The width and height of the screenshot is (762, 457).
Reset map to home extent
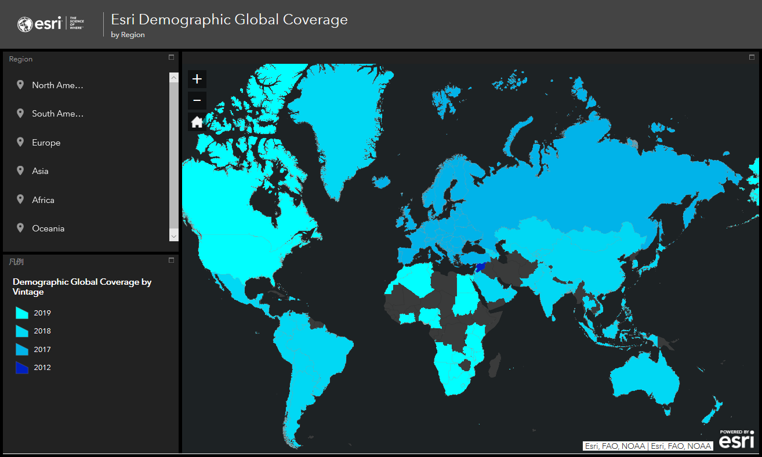197,122
